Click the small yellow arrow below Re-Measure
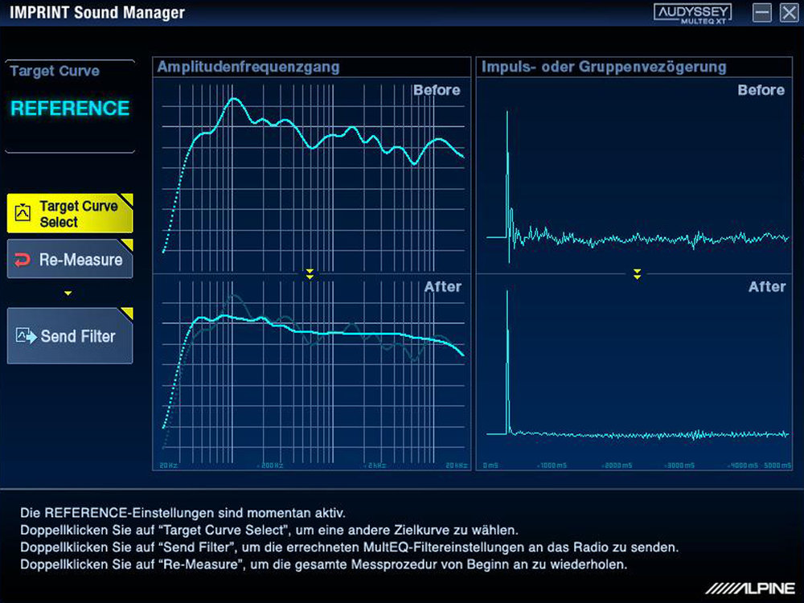Screen dimensions: 804x603 [68, 293]
